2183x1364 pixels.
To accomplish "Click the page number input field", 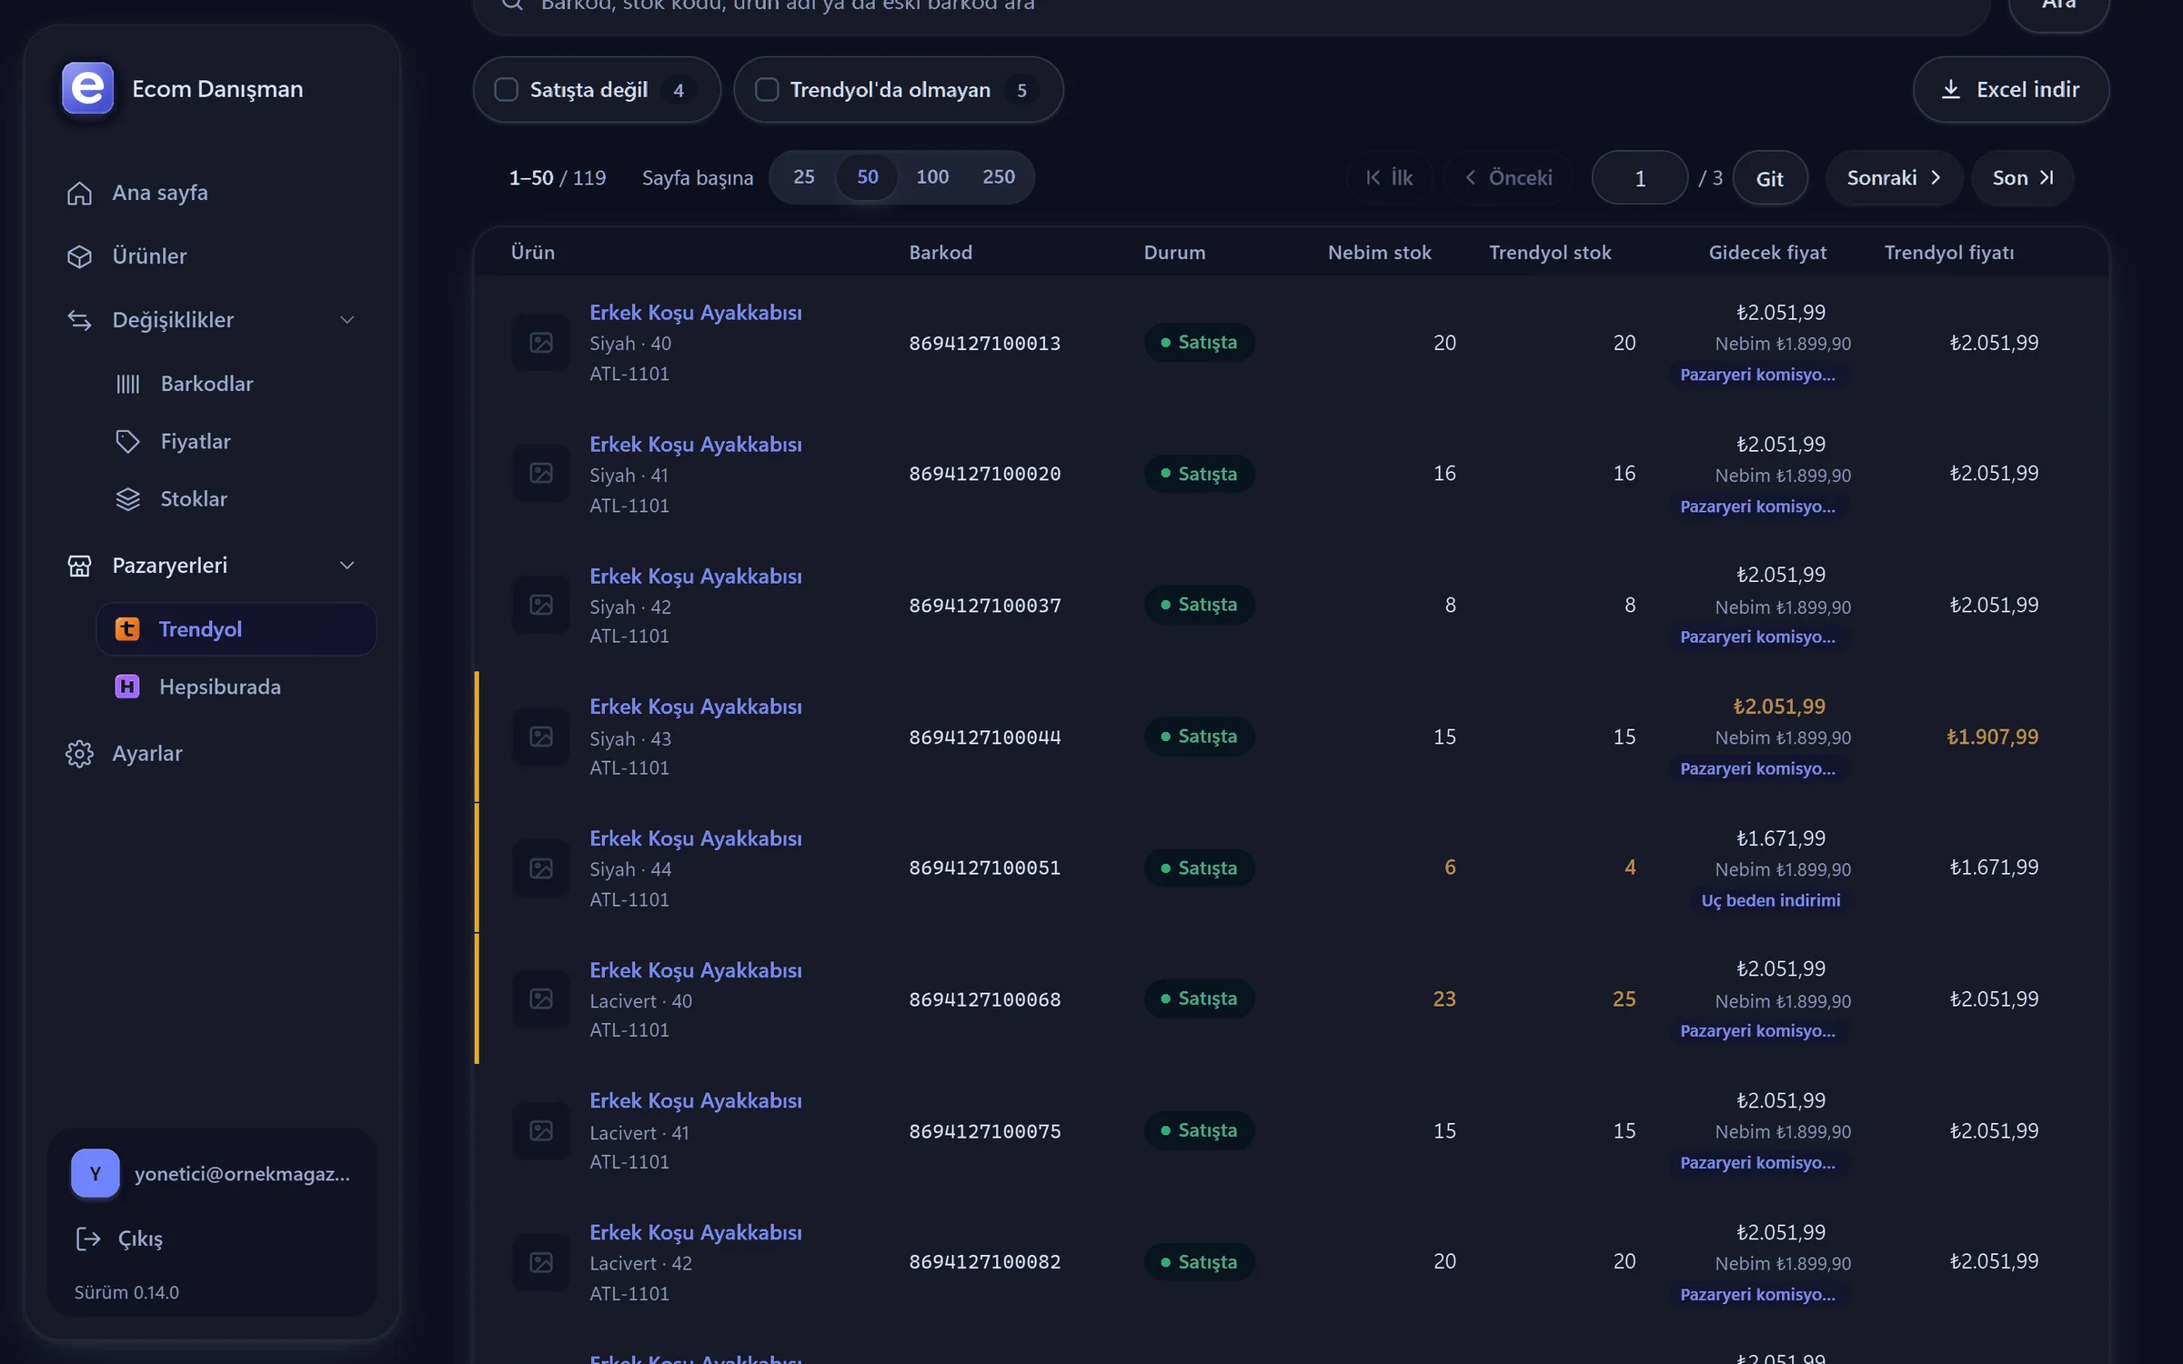I will 1640,178.
